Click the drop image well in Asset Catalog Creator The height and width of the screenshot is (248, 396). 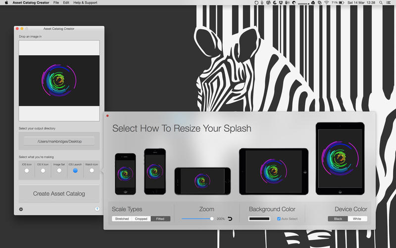[x=59, y=81]
